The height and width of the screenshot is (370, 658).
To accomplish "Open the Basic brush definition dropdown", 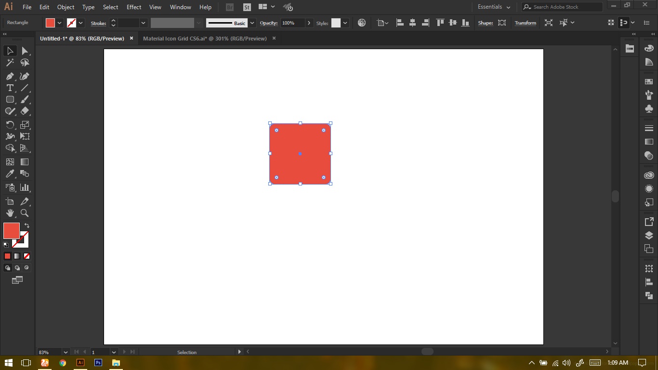I will pos(252,23).
